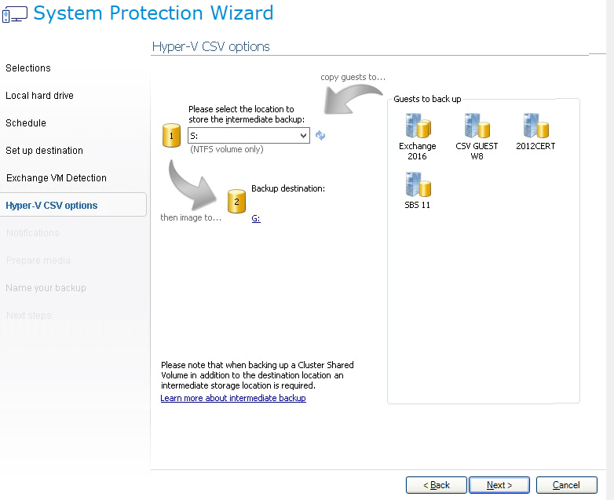
Task: Click the System Protection Wizard computer icon
Action: coord(15,14)
